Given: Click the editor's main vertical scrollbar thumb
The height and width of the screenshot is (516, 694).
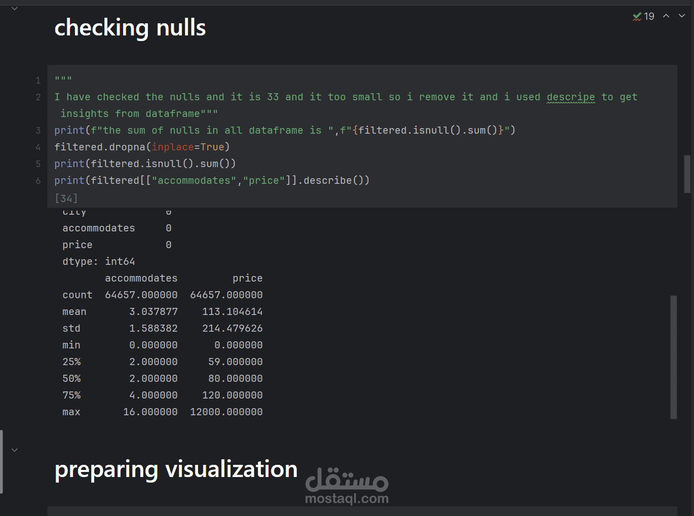Looking at the screenshot, I should click(x=687, y=174).
